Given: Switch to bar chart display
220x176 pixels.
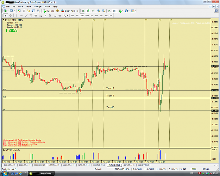Looking at the screenshot, I should pyautogui.click(x=83, y=11).
